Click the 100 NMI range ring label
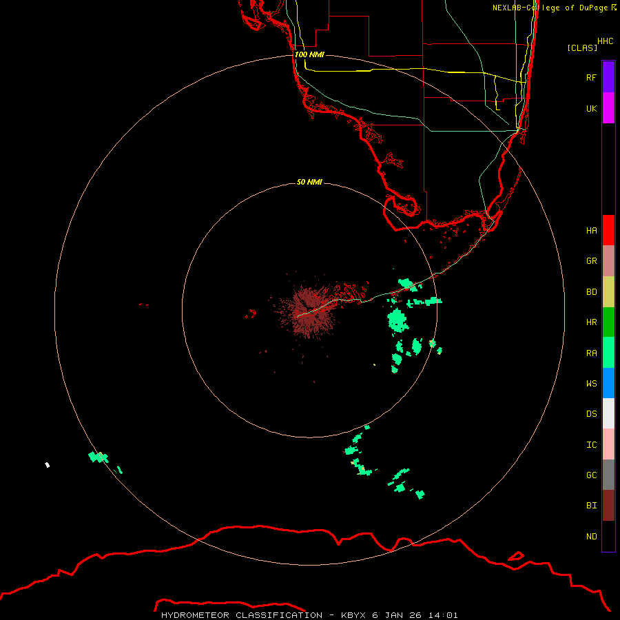Image resolution: width=620 pixels, height=620 pixels. (x=309, y=54)
